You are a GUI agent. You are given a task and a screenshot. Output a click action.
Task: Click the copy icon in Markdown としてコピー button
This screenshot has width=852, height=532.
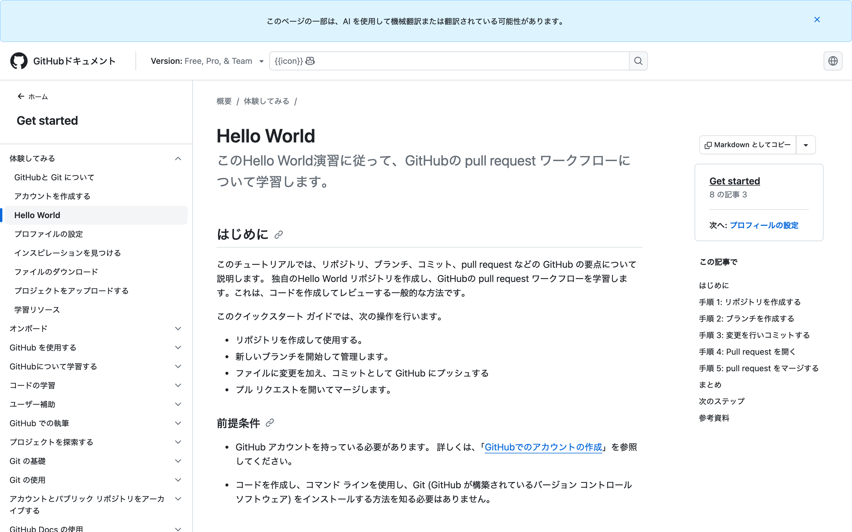tap(708, 145)
